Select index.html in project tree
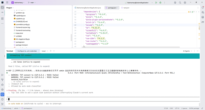 (19, 33)
